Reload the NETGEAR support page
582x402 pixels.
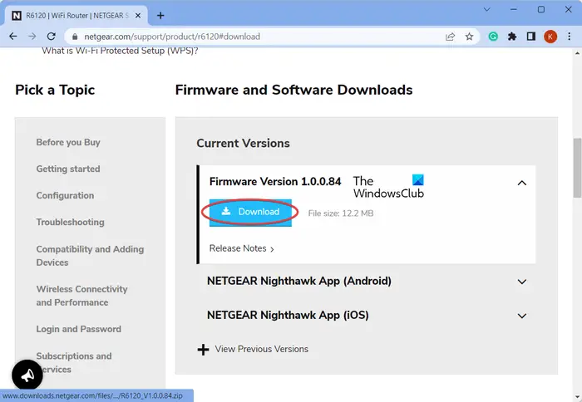[52, 37]
